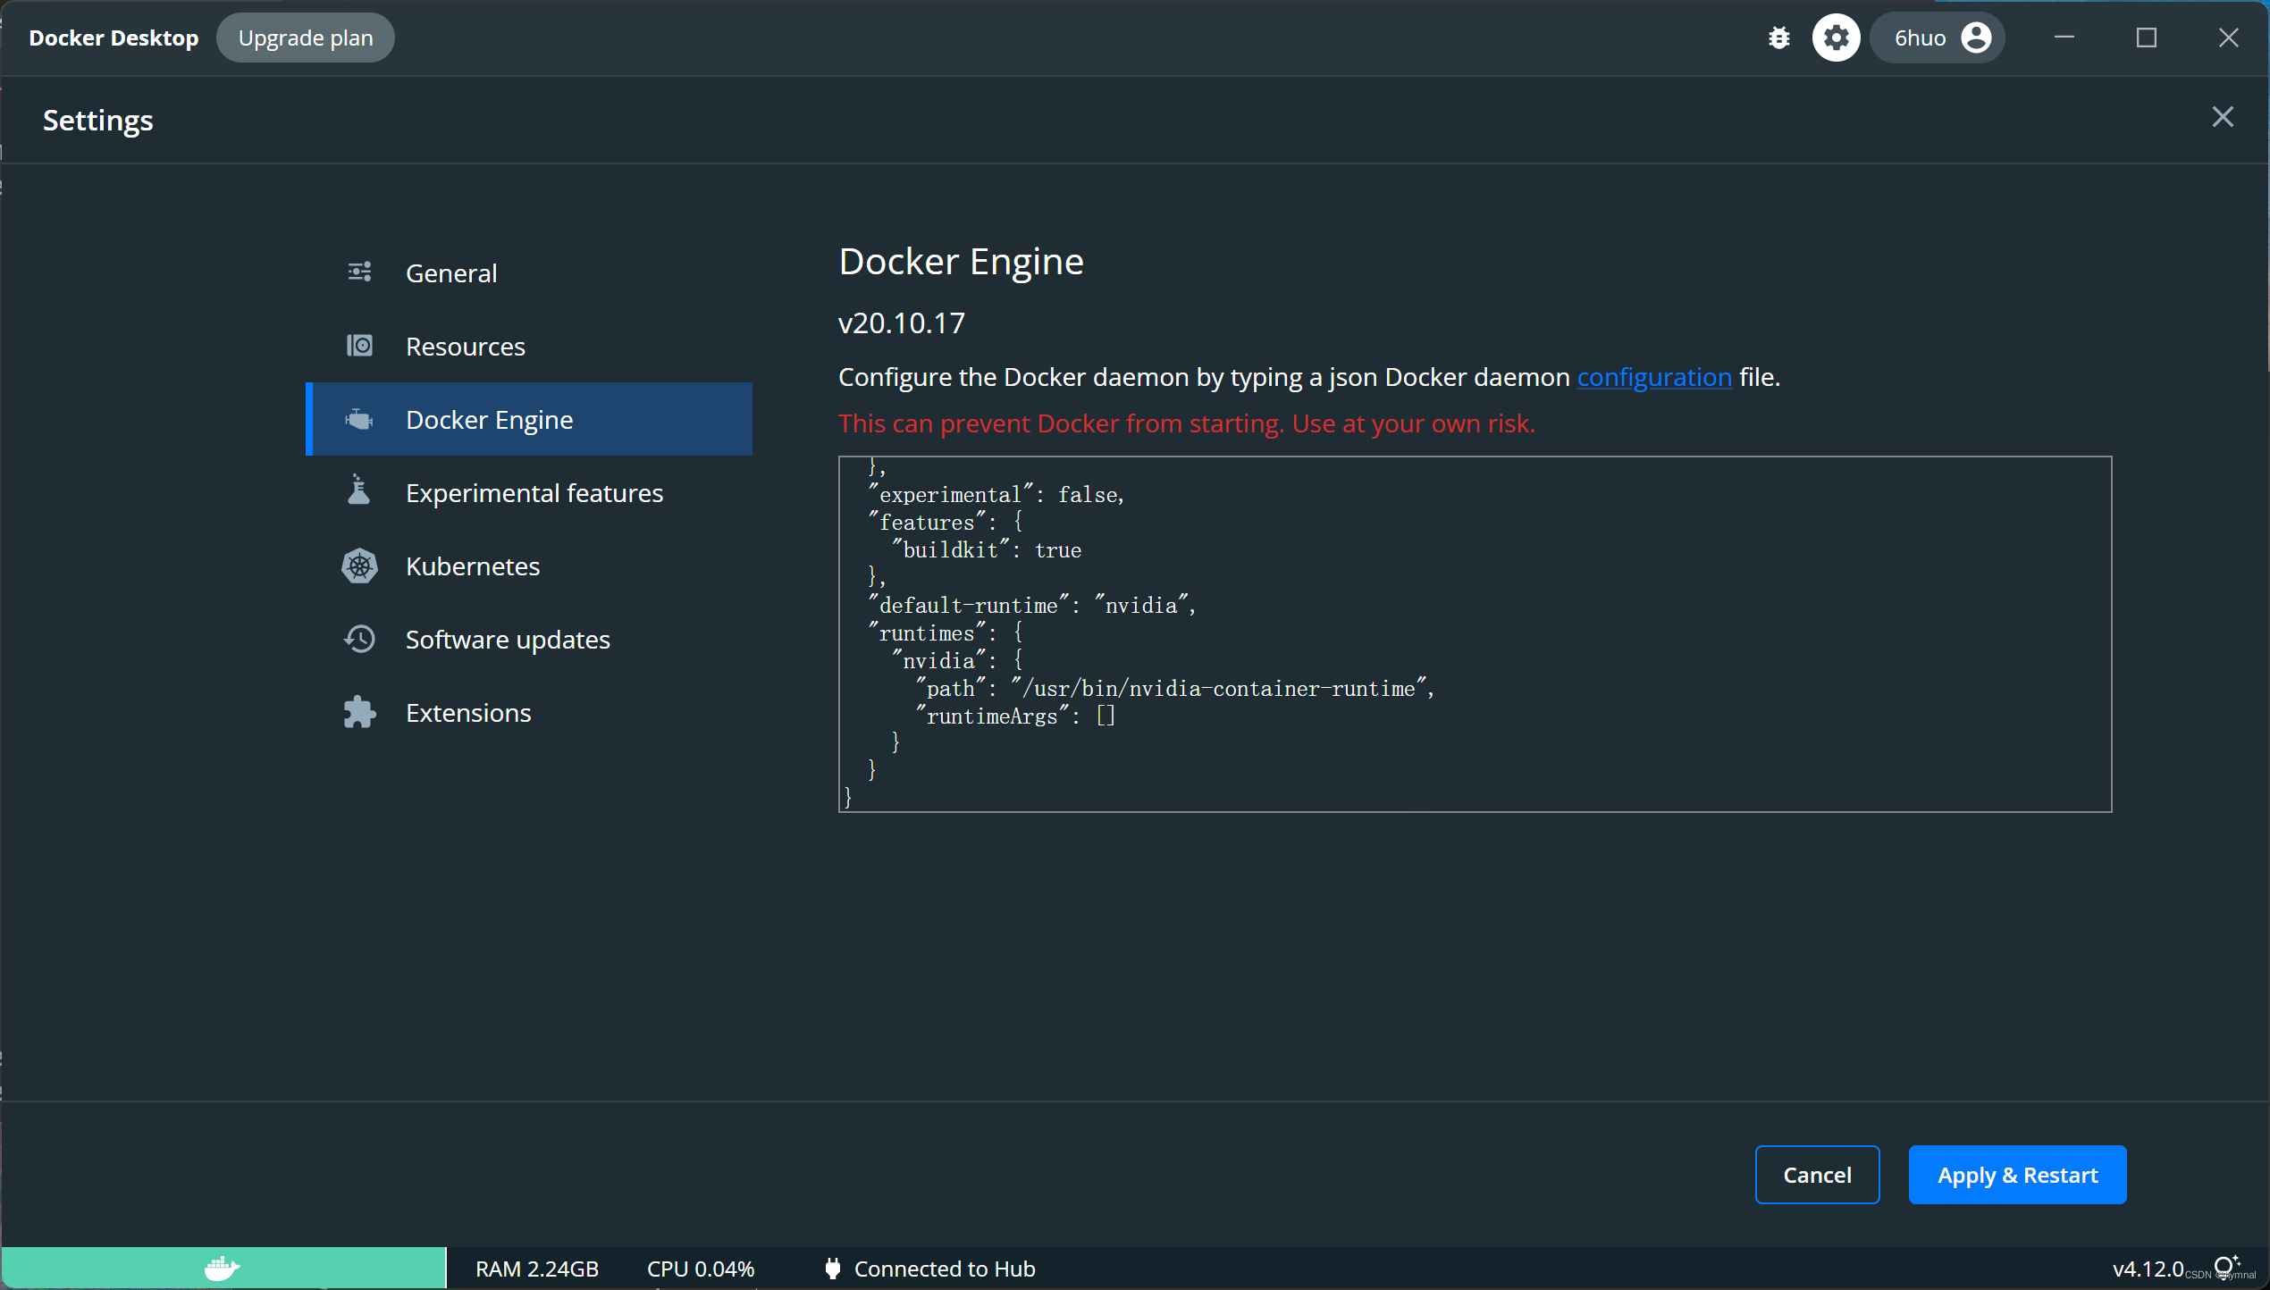This screenshot has width=2270, height=1290.
Task: Click the Resources disk icon
Action: tap(359, 346)
